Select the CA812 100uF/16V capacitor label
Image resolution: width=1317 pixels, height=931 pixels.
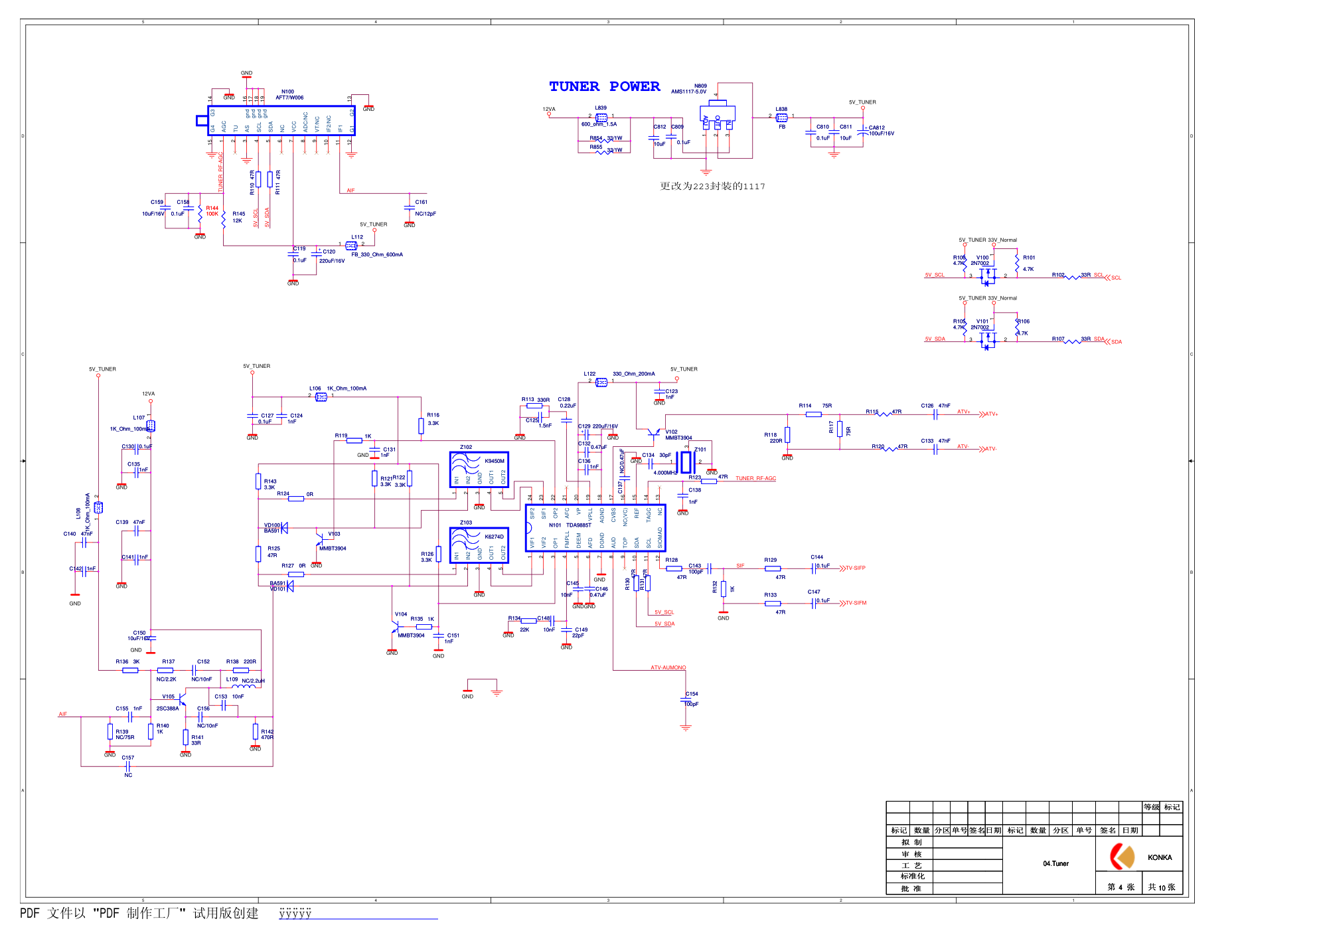pos(882,131)
